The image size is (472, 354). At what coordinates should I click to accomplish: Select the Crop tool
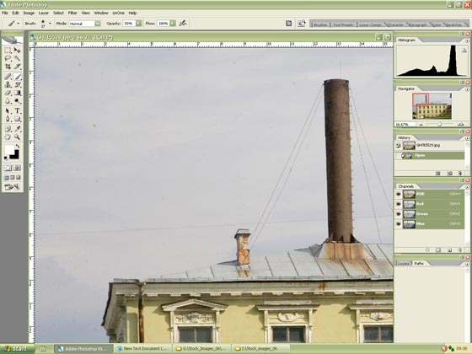coord(8,67)
